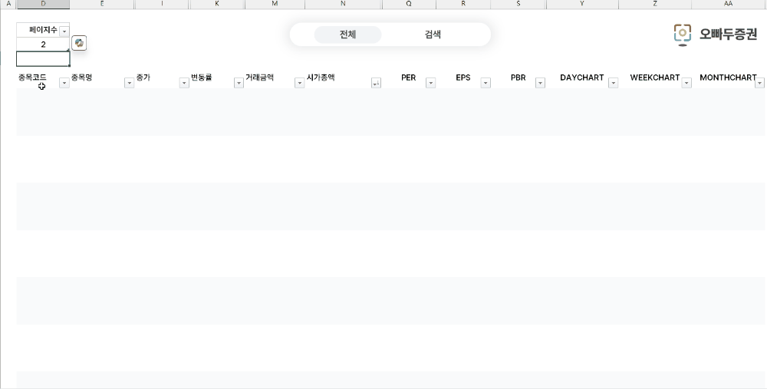Select column Y header
Viewport: 767px width, 389px height.
point(582,4)
